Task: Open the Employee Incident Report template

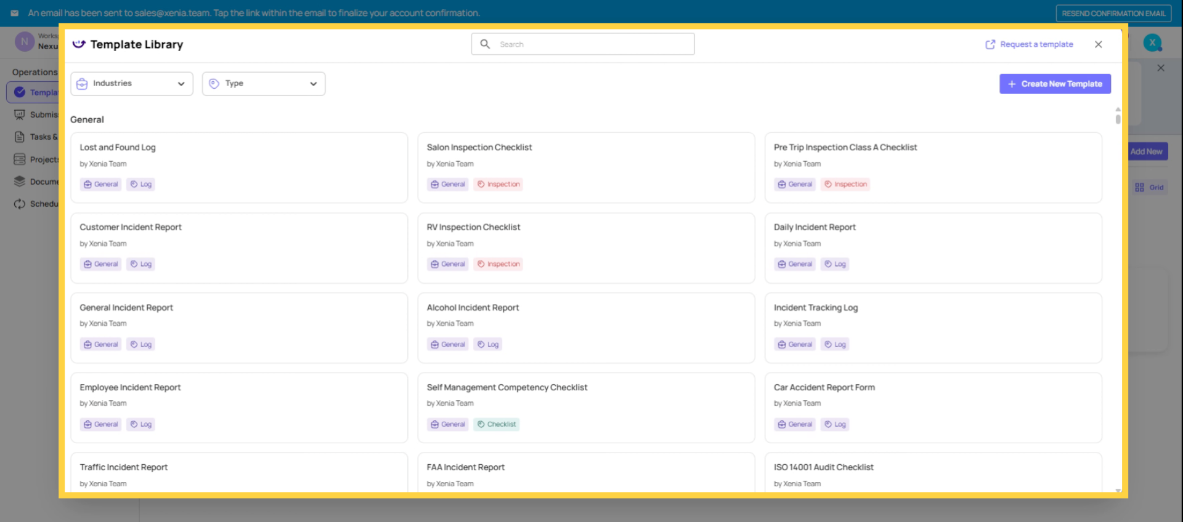Action: pos(239,408)
